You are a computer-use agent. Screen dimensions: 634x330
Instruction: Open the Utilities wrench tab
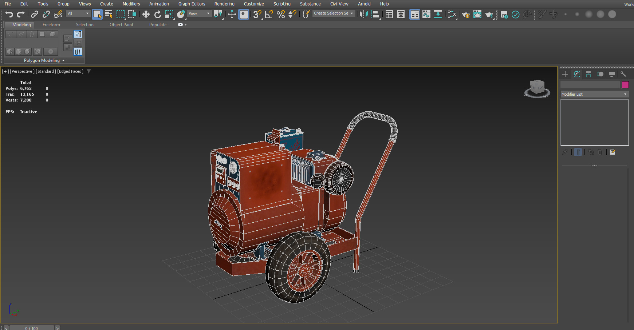(x=623, y=74)
